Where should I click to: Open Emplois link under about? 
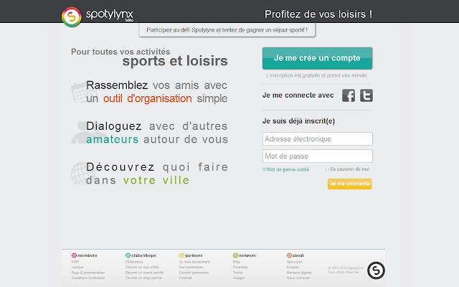click(293, 267)
